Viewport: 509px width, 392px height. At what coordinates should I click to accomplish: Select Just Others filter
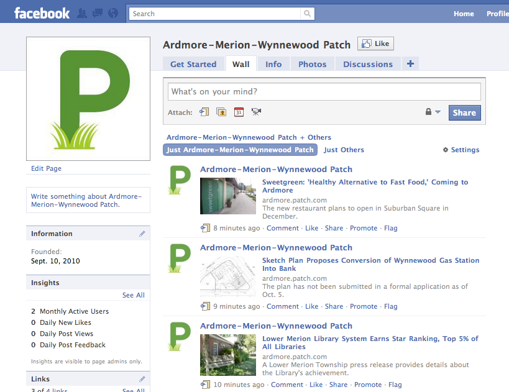[344, 150]
